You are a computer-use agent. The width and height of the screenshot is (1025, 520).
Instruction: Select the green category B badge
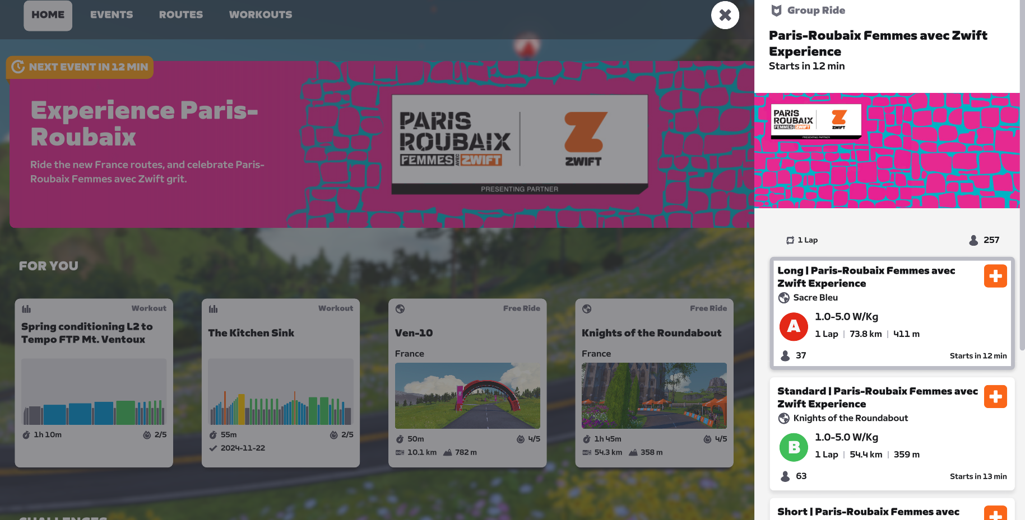(x=794, y=447)
